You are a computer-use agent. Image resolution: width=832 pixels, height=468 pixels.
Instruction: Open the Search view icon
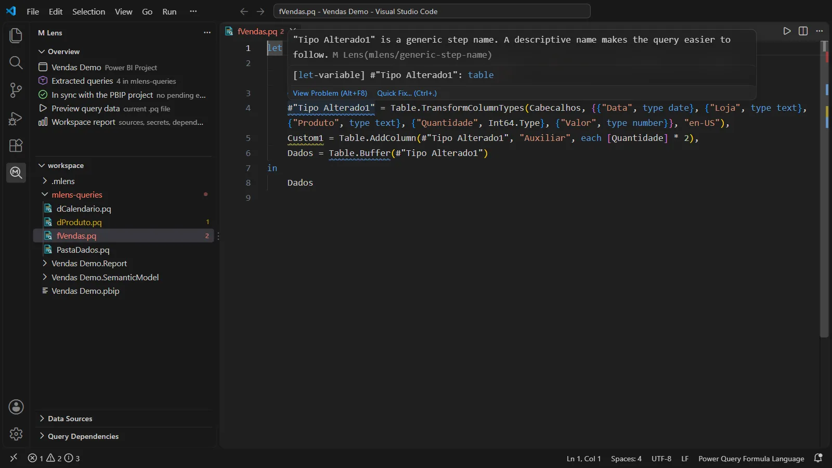[16, 63]
